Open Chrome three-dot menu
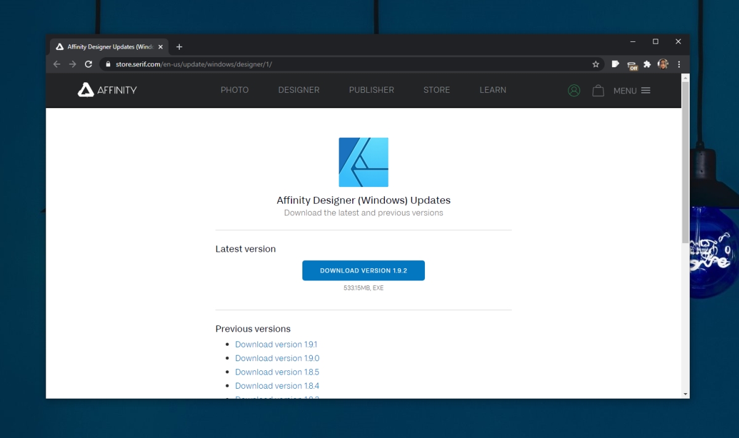This screenshot has height=438, width=739. [679, 64]
